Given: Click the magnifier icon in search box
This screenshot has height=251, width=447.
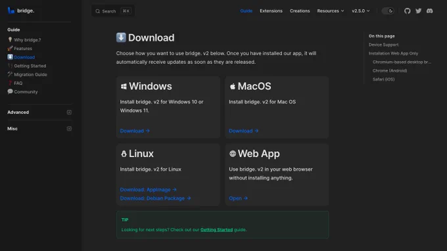Looking at the screenshot, I should click(x=97, y=11).
